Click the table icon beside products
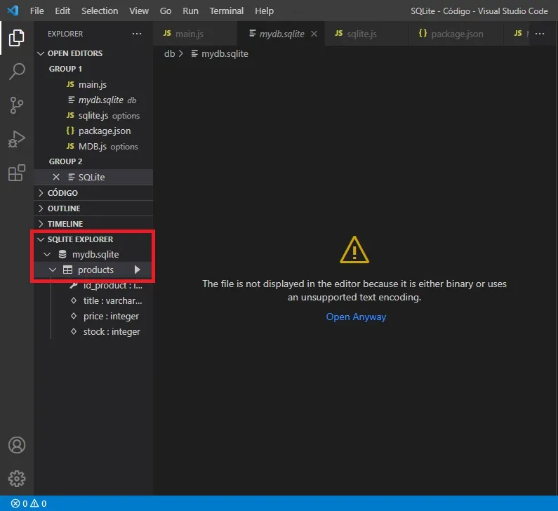 67,270
